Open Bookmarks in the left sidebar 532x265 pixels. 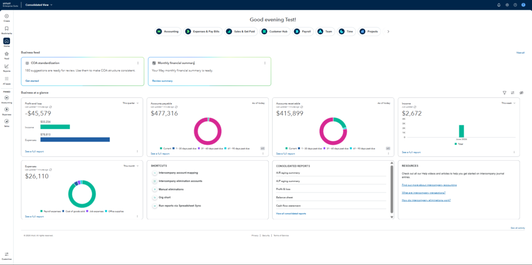click(6, 29)
